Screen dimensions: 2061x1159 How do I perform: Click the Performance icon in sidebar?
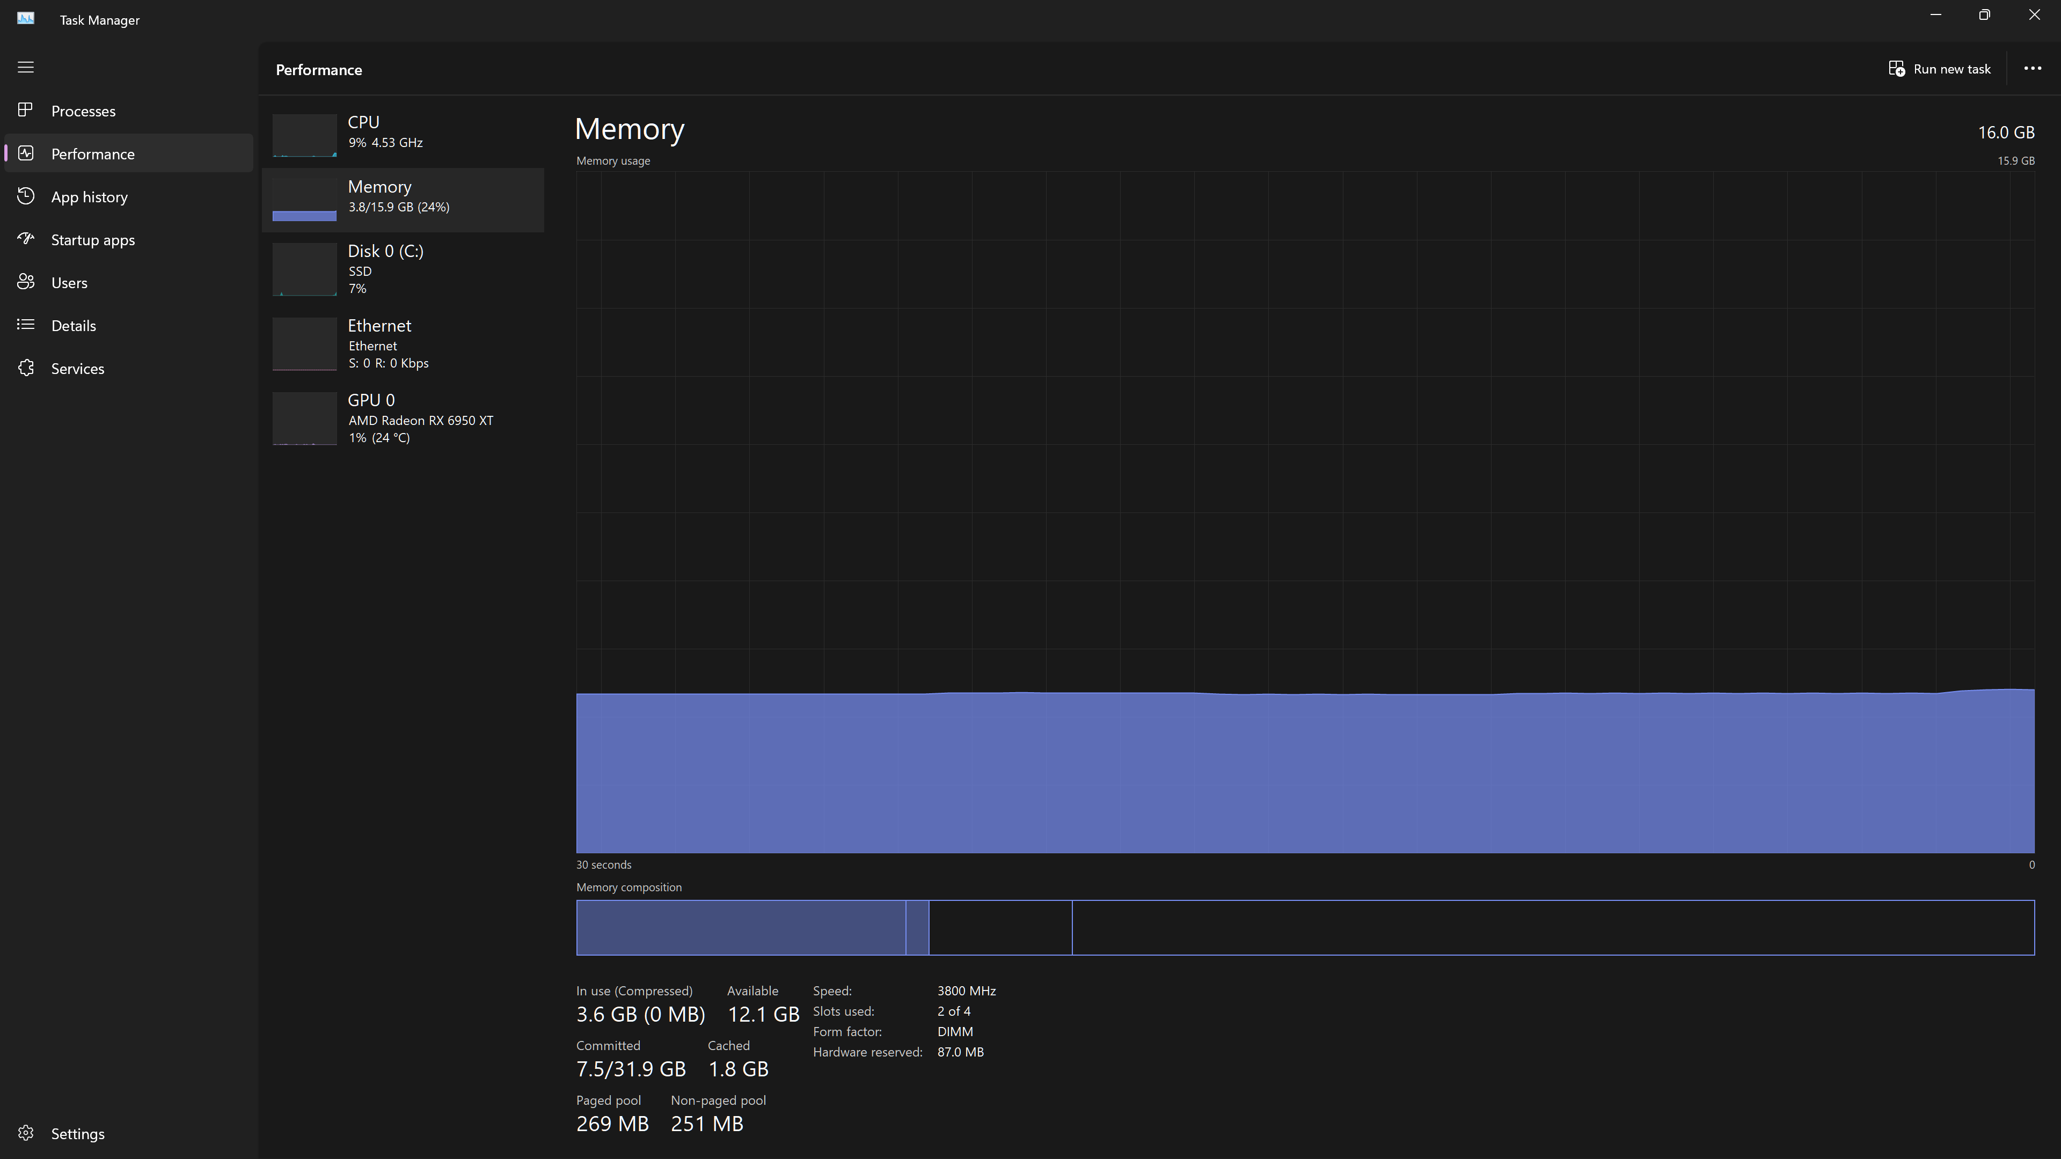coord(26,153)
